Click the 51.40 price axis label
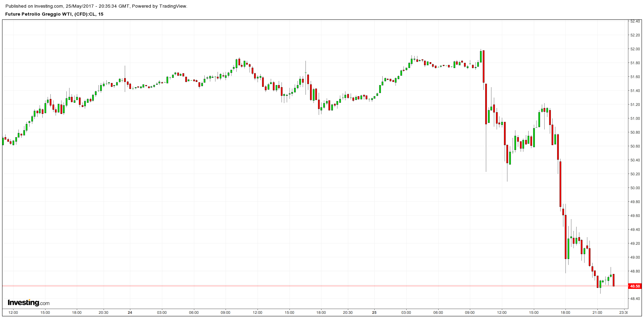Viewport: 644px width, 317px height. tap(635, 91)
